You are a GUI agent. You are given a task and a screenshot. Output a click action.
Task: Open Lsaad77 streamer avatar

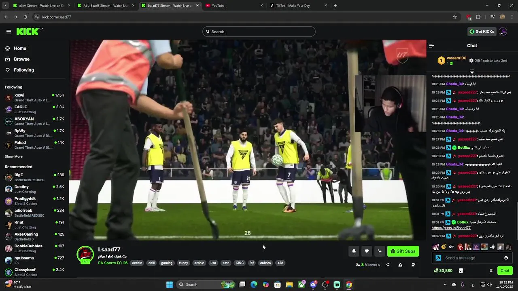(x=85, y=255)
